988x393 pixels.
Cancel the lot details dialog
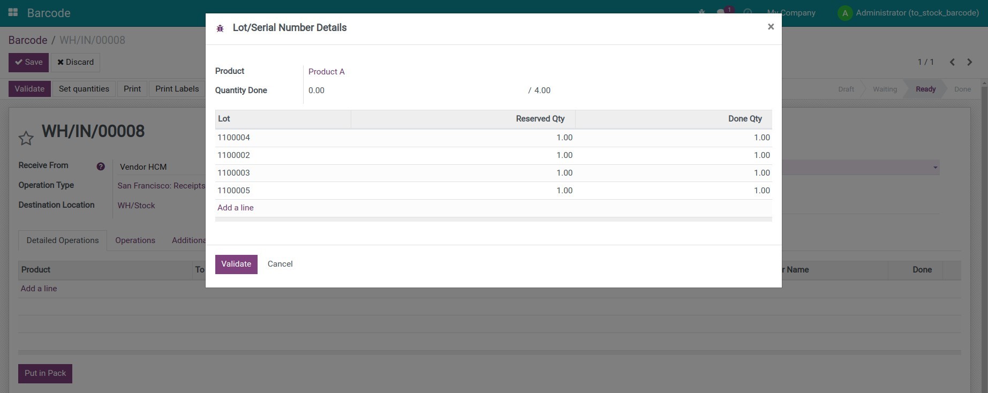(280, 264)
